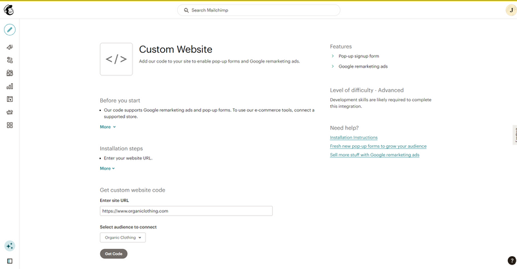Open Fresh new pop-up forms link
The width and height of the screenshot is (517, 269).
pyautogui.click(x=378, y=146)
